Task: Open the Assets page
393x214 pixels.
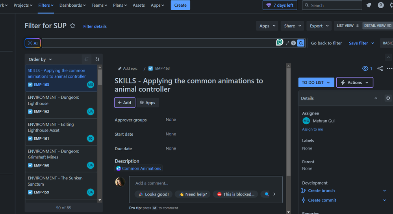Action: tap(139, 5)
